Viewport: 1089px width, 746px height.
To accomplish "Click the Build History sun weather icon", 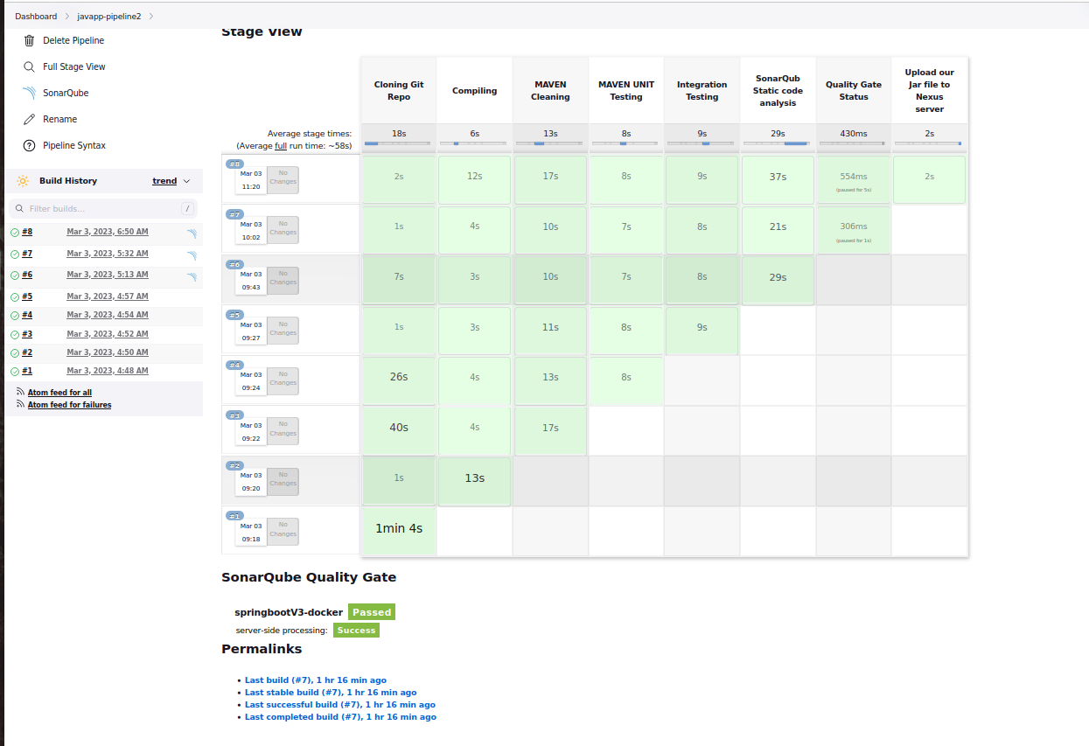I will click(x=23, y=181).
